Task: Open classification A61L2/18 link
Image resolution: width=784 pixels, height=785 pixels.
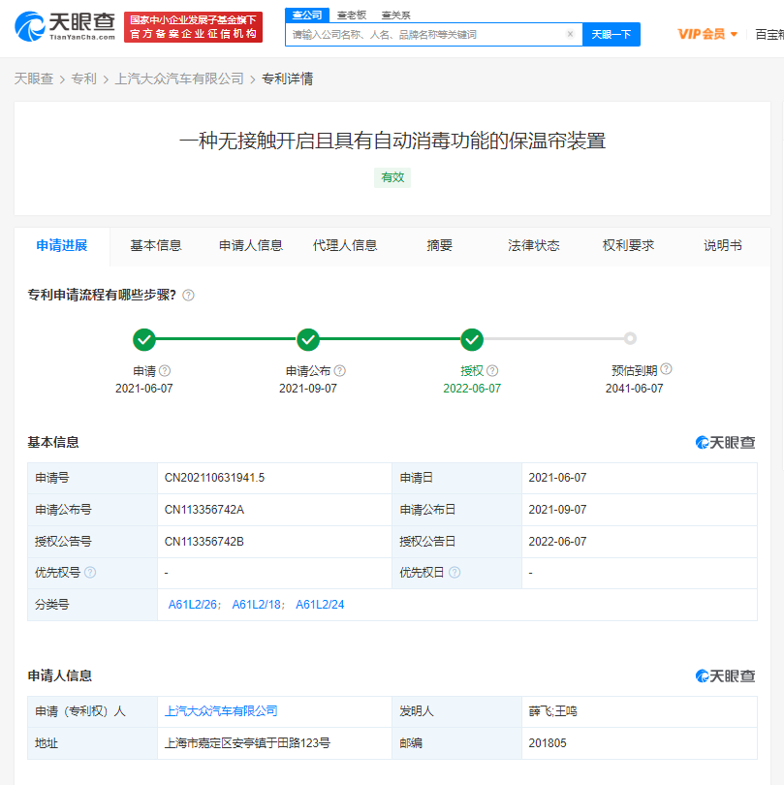Action: (x=257, y=605)
